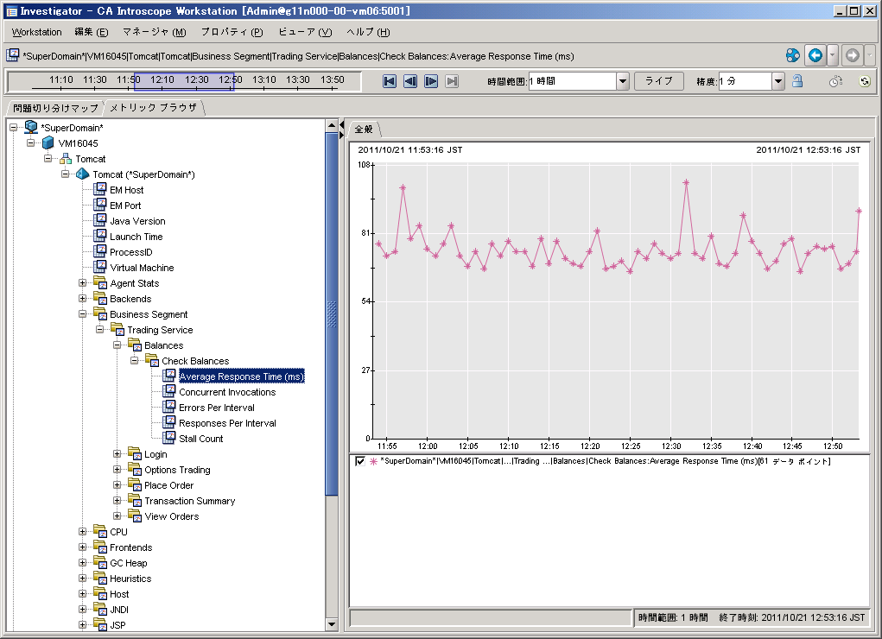This screenshot has width=882, height=639.
Task: Click the green refresh icon in toolbar
Action: coord(864,81)
